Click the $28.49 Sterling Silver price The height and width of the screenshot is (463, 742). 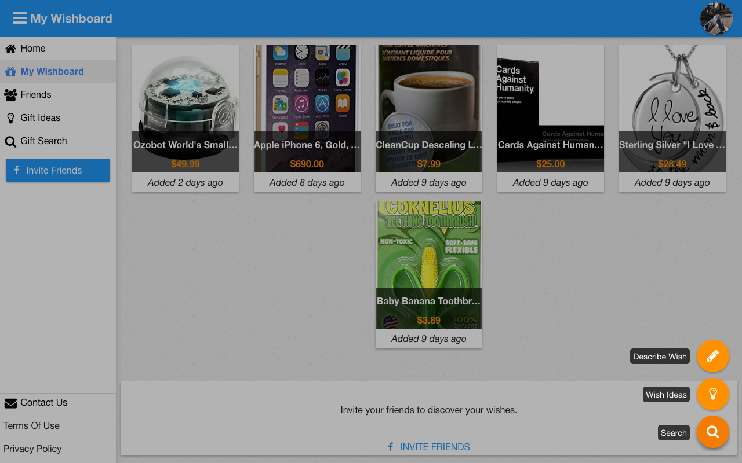[x=672, y=164]
